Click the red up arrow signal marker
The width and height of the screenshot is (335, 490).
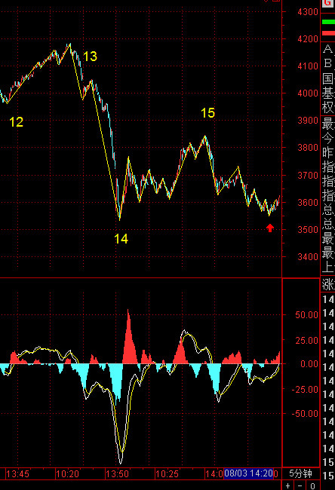(x=270, y=228)
